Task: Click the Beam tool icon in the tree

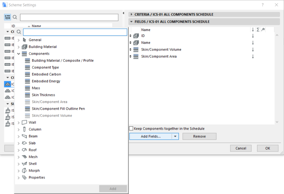Action: pos(24,136)
